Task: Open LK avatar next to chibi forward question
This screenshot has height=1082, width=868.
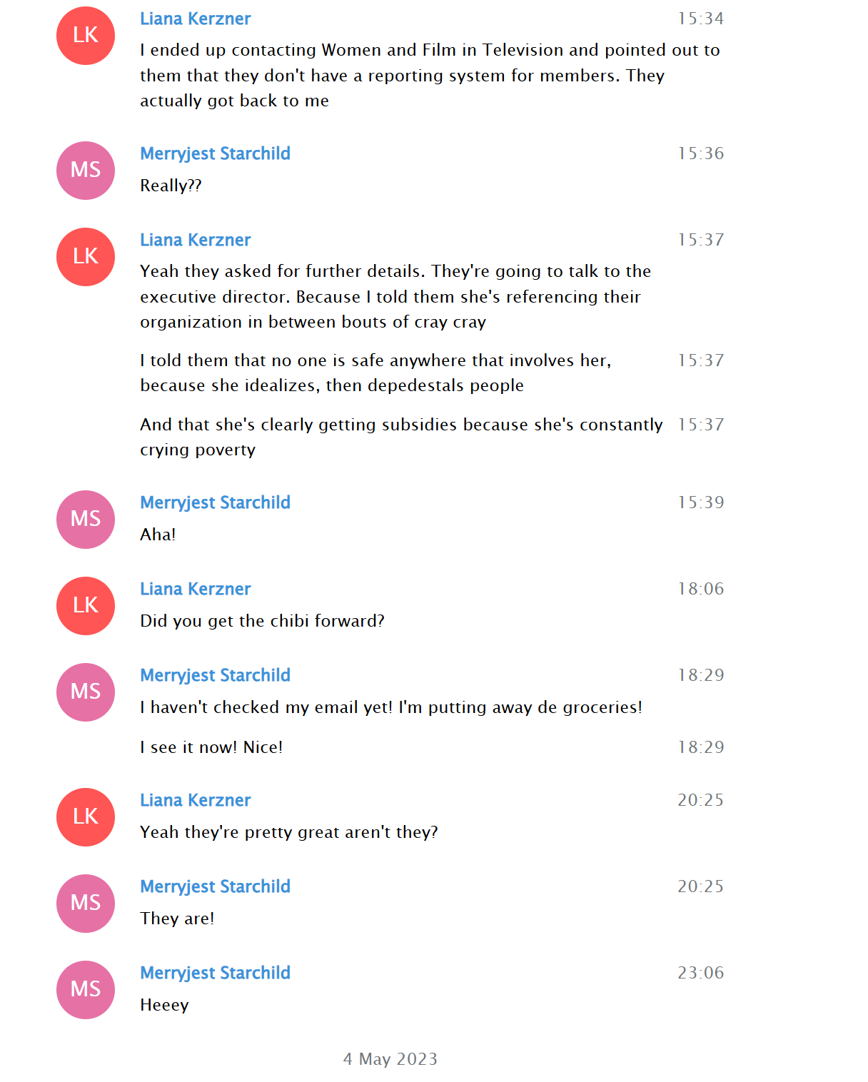Action: pyautogui.click(x=86, y=606)
